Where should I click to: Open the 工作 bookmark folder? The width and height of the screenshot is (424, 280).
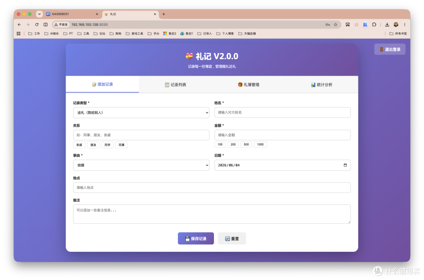pos(34,33)
